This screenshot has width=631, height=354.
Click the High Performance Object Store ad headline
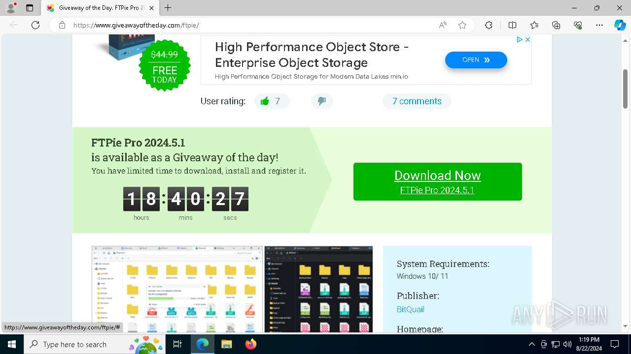pyautogui.click(x=312, y=55)
